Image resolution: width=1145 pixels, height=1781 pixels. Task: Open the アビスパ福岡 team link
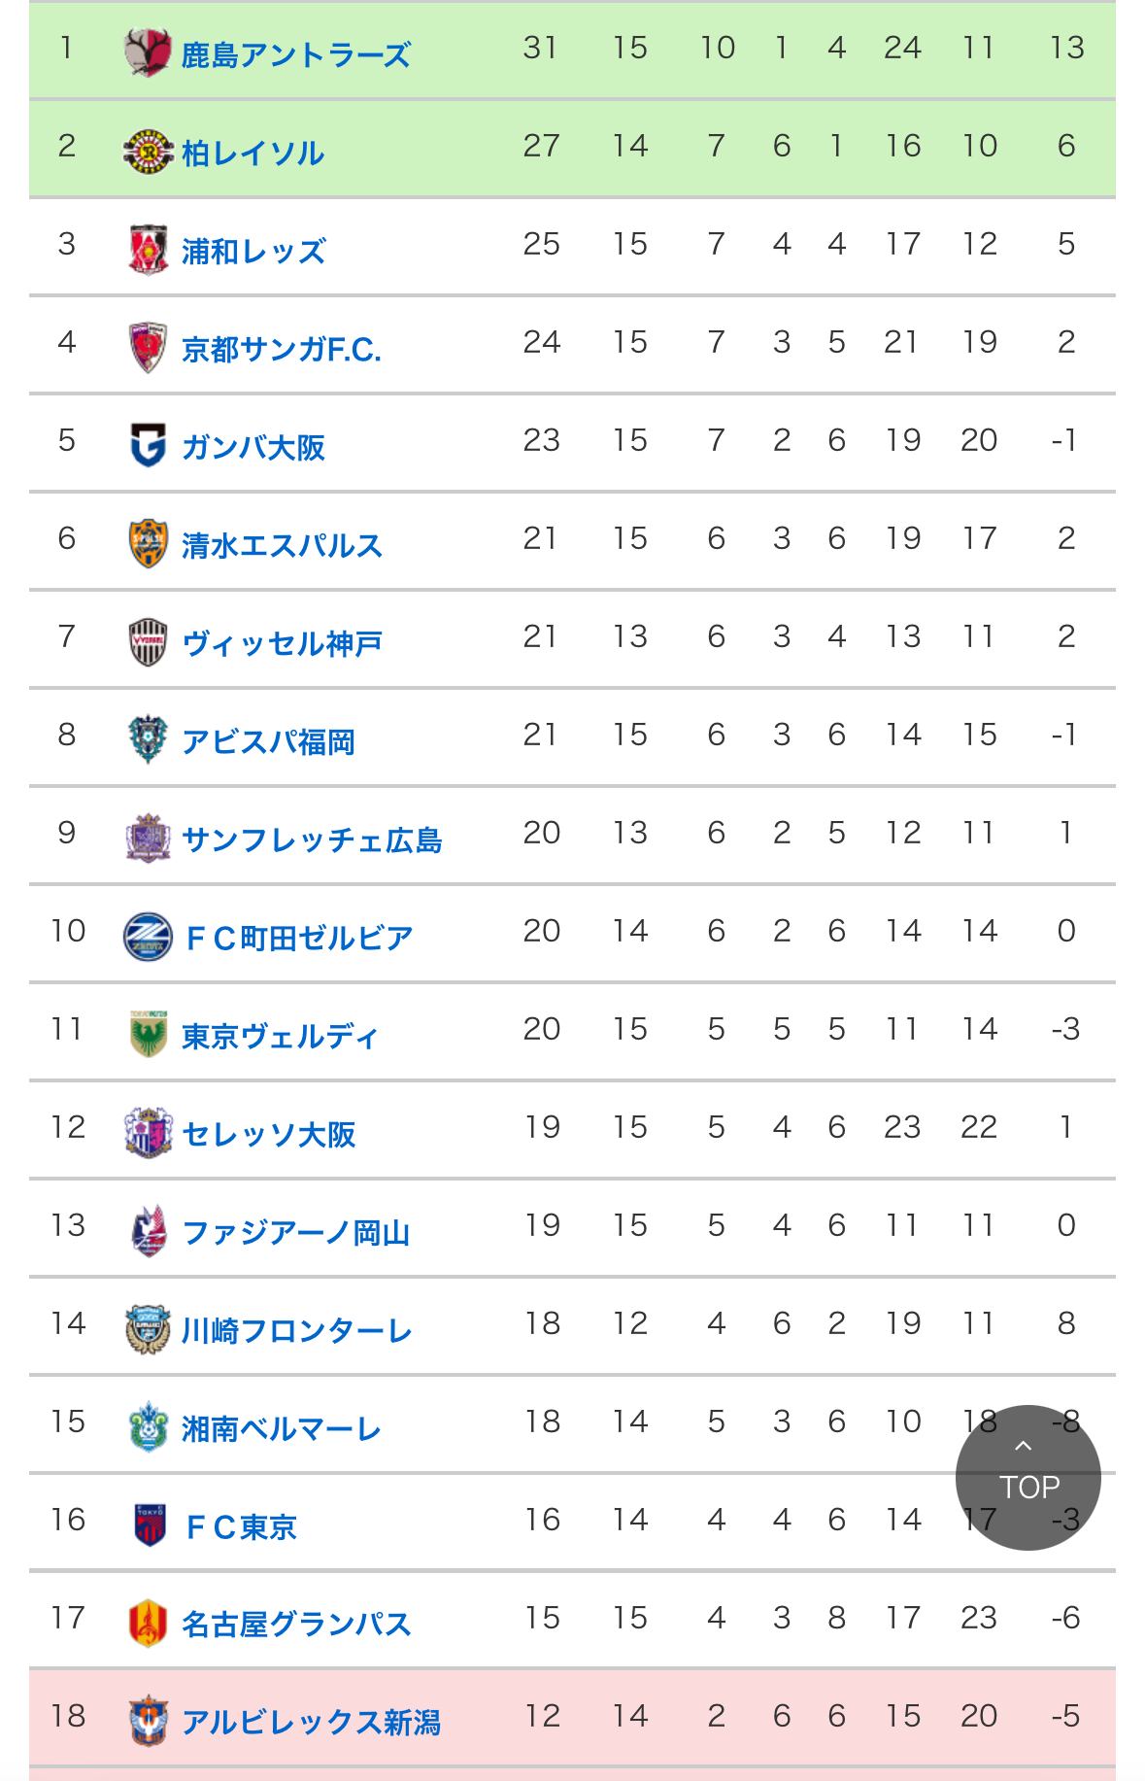[x=268, y=741]
